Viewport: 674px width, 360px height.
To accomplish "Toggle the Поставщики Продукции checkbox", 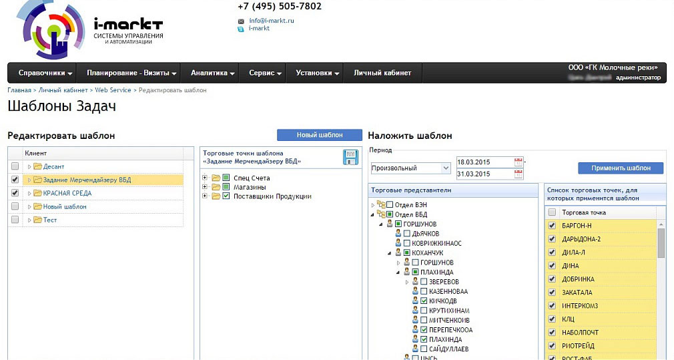I will pos(226,196).
